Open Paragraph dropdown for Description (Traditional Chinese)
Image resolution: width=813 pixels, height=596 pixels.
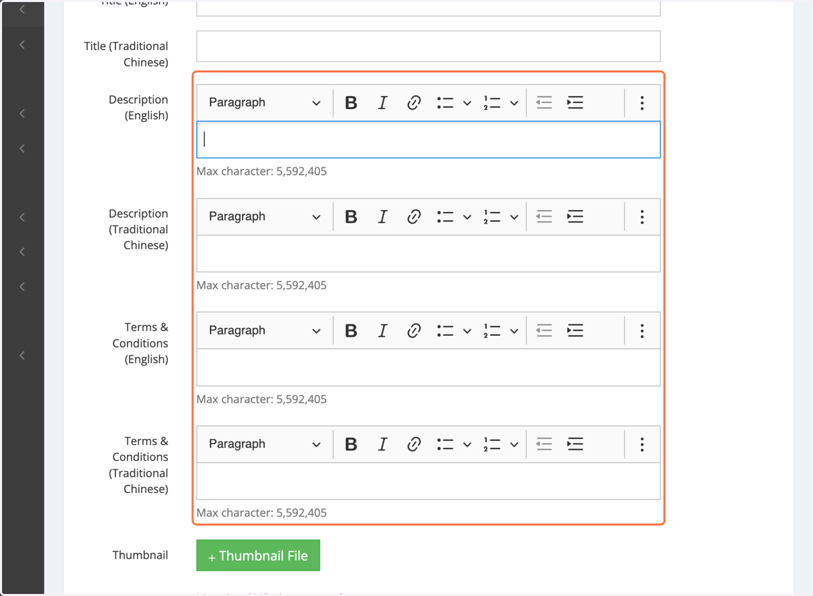(x=265, y=217)
